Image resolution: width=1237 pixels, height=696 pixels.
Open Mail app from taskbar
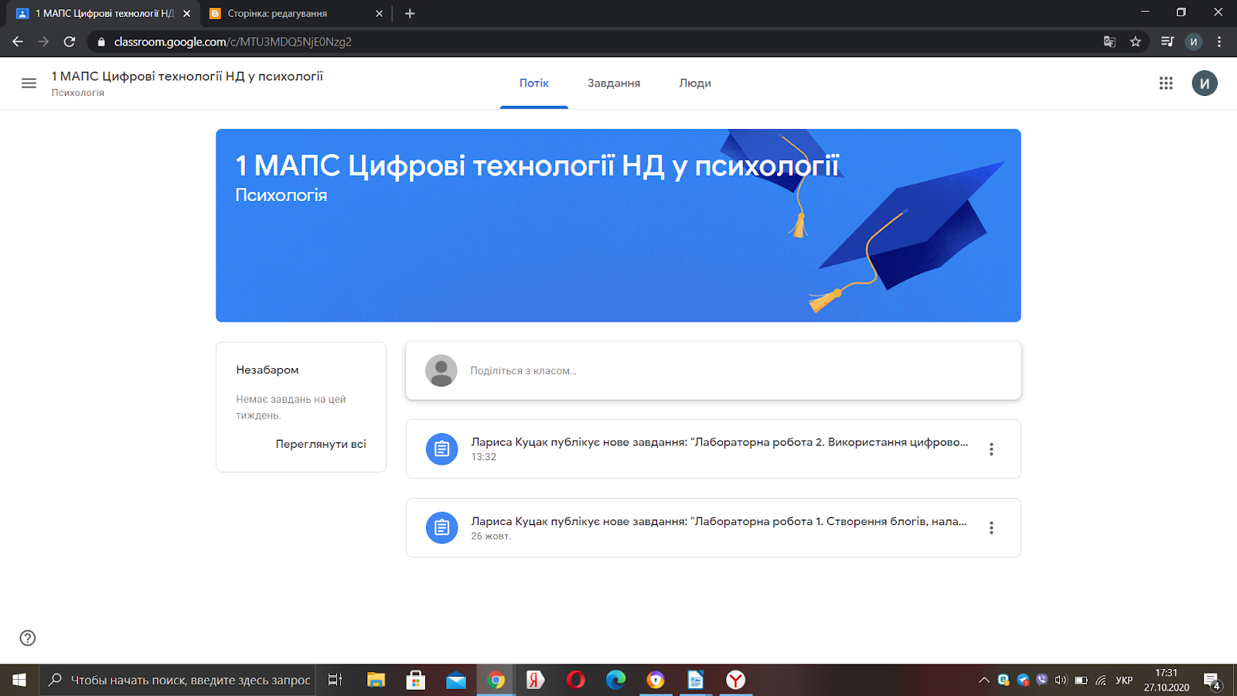456,680
